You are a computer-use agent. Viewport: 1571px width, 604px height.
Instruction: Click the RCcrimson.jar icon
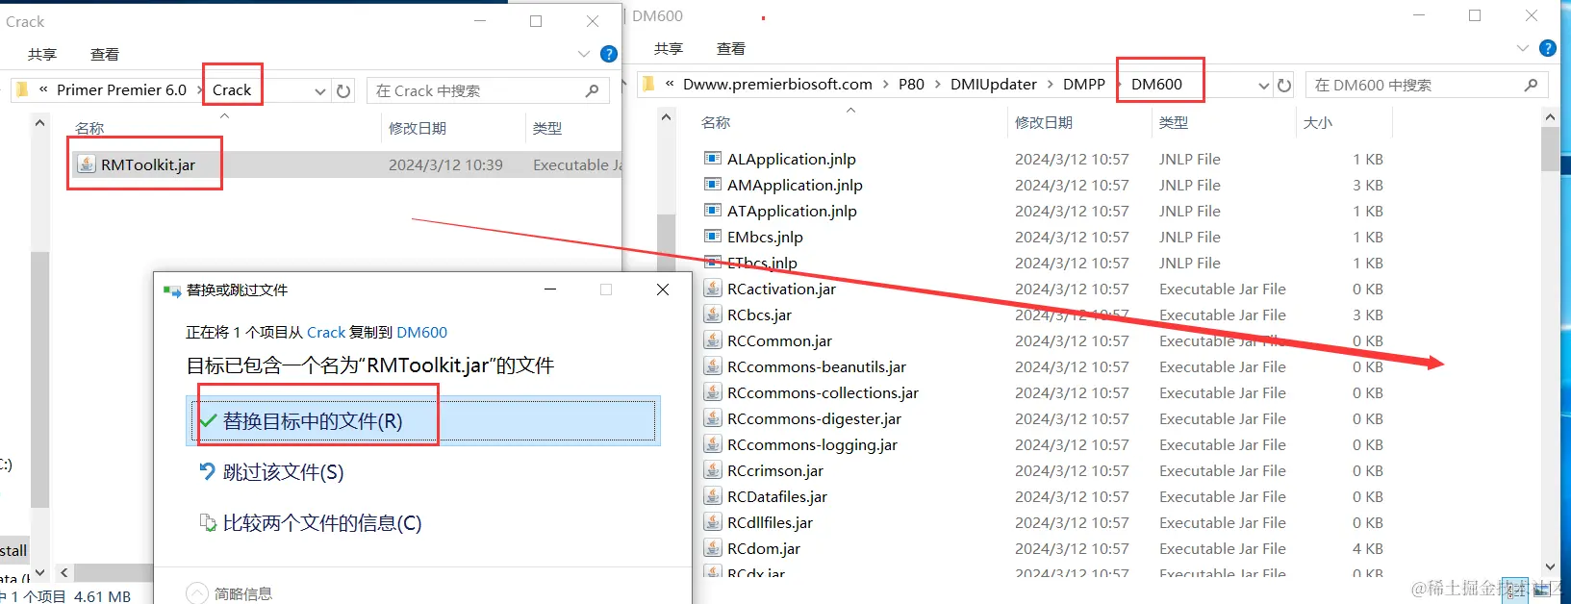(x=713, y=470)
